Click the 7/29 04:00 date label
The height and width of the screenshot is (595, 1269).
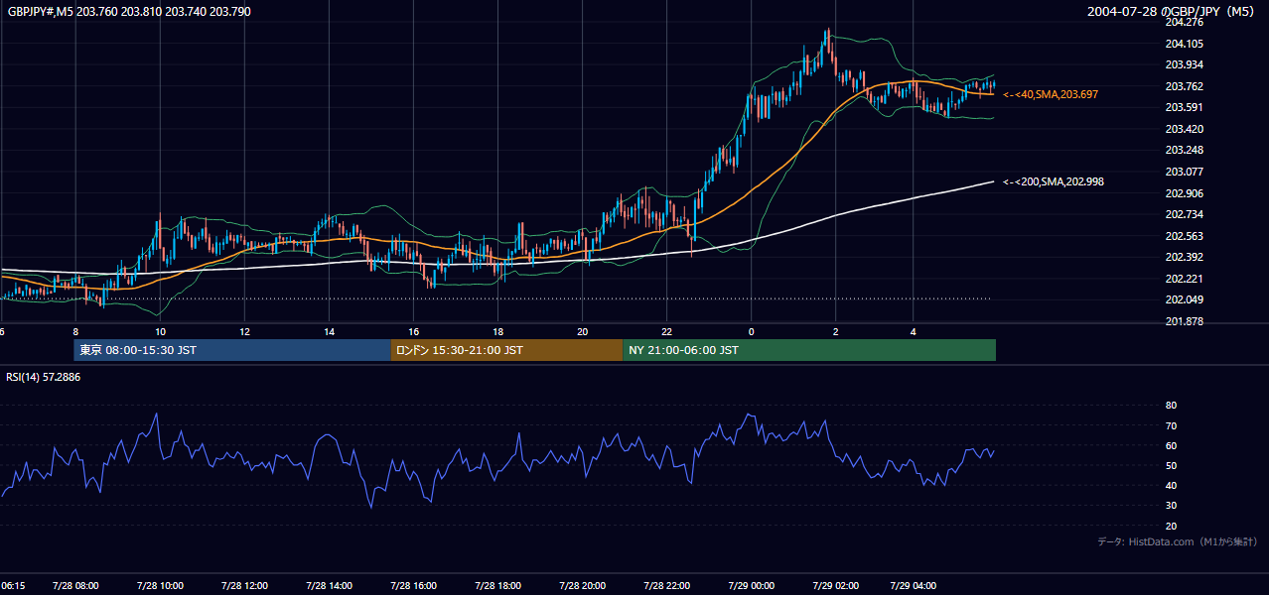[914, 585]
